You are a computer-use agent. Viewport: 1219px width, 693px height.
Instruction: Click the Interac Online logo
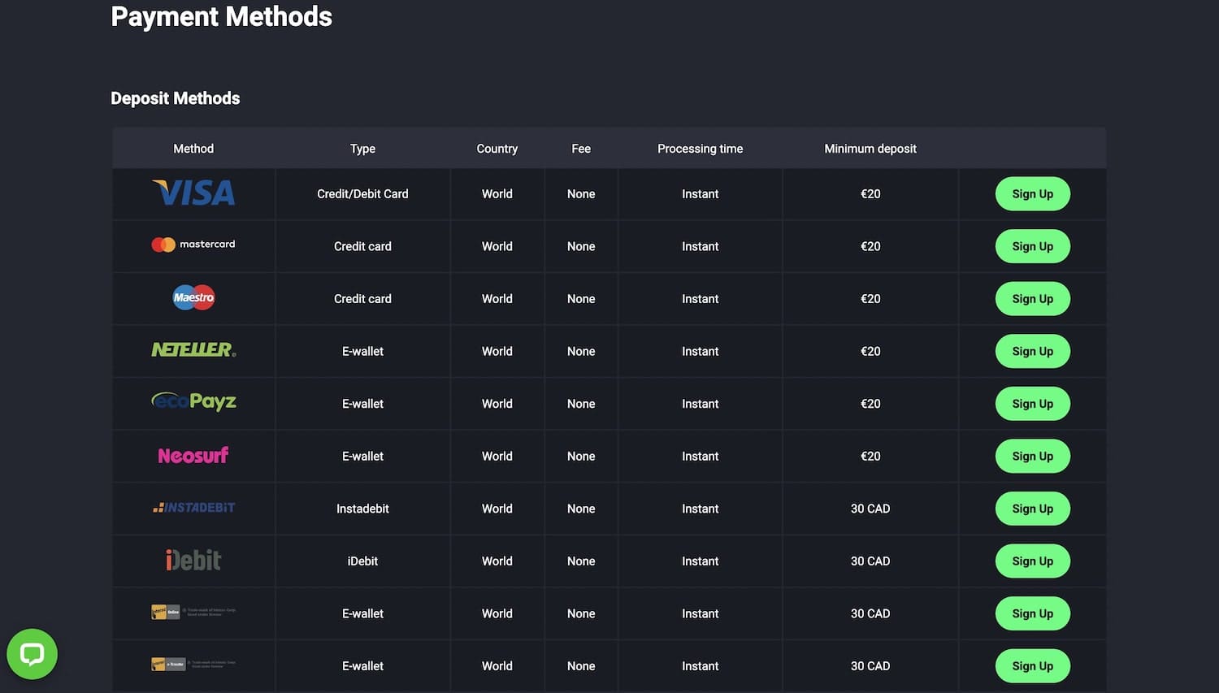(193, 612)
